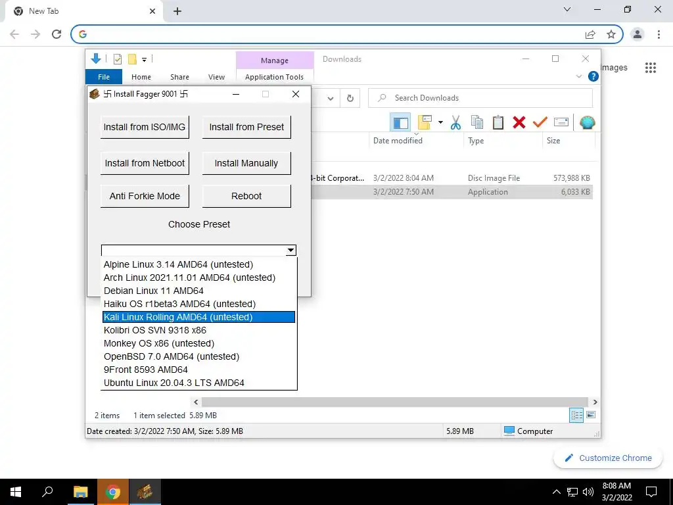Click Customize Chrome button

[609, 458]
